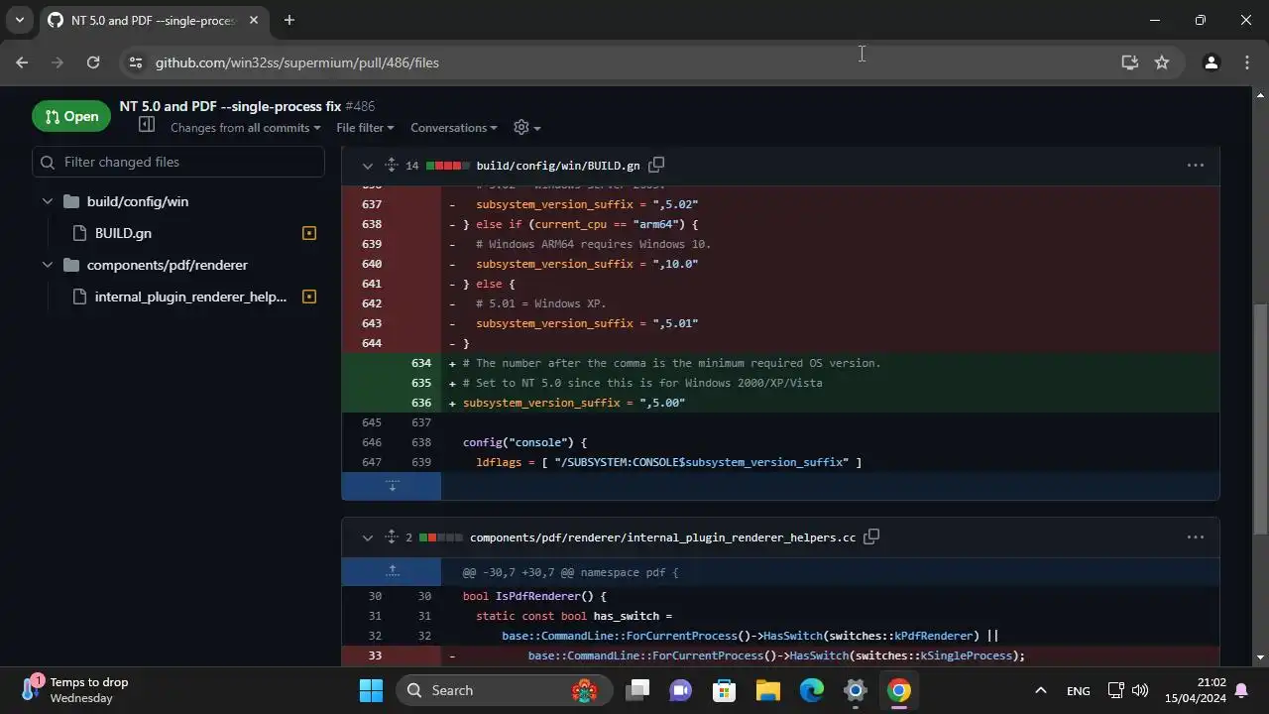Open a new browser tab
This screenshot has width=1269, height=714.
289,20
